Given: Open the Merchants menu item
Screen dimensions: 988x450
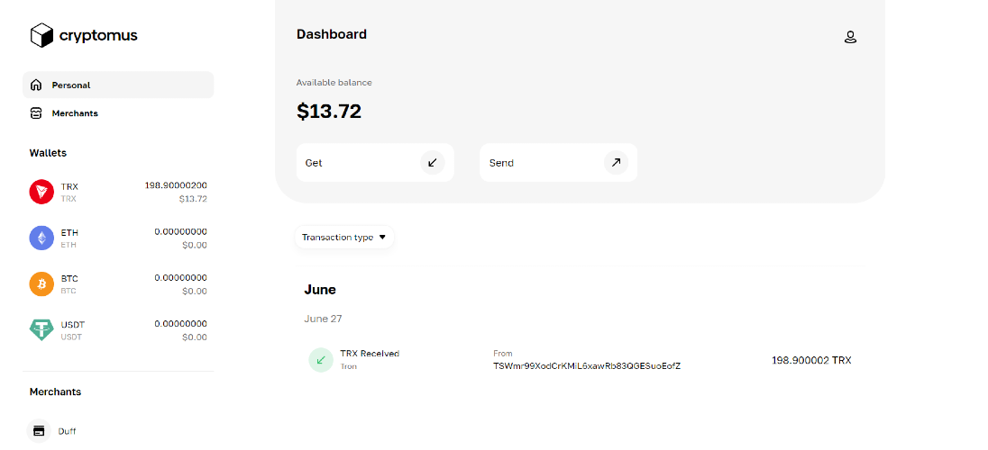Looking at the screenshot, I should pyautogui.click(x=75, y=113).
